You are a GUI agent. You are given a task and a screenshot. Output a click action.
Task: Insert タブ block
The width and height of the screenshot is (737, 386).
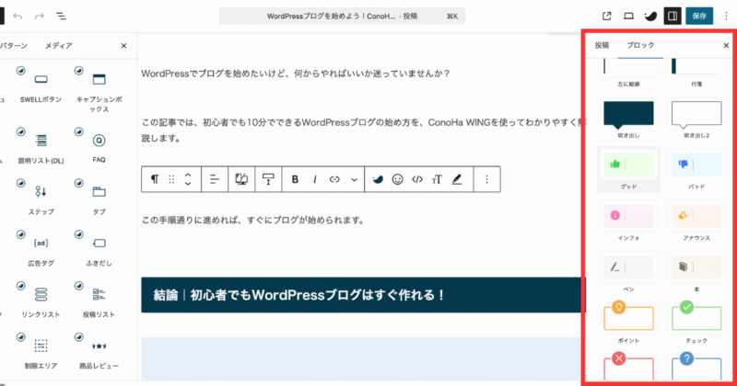[x=99, y=198]
